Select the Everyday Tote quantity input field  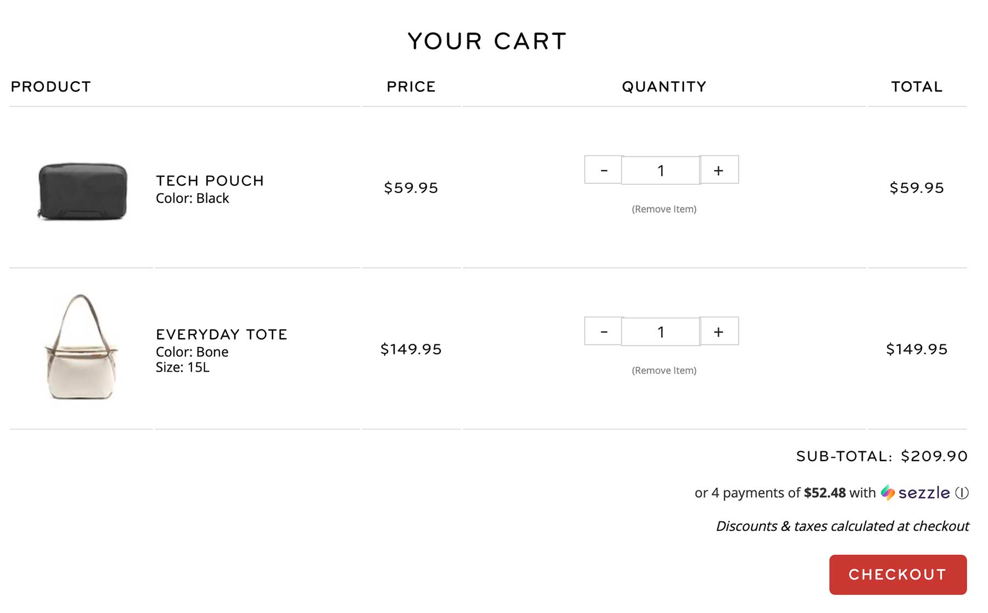tap(661, 331)
